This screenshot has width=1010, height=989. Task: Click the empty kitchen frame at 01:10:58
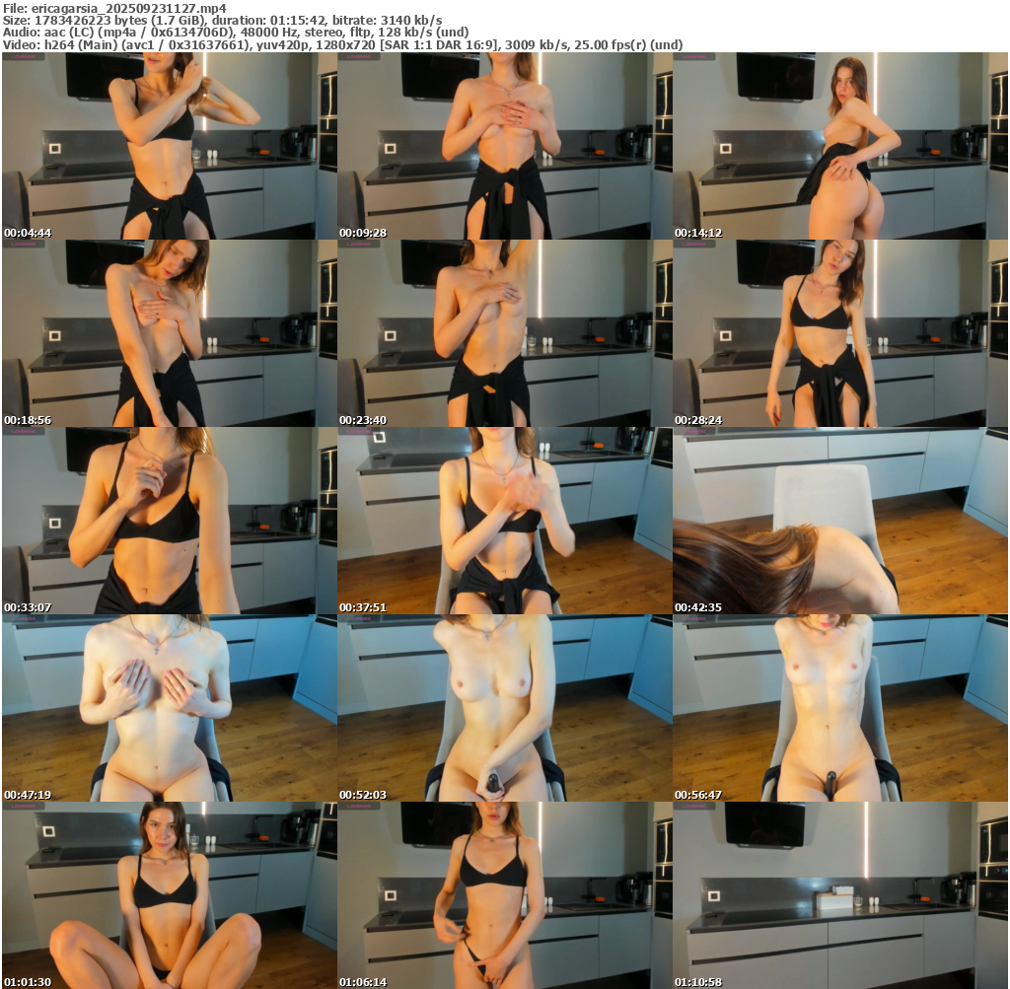click(839, 895)
